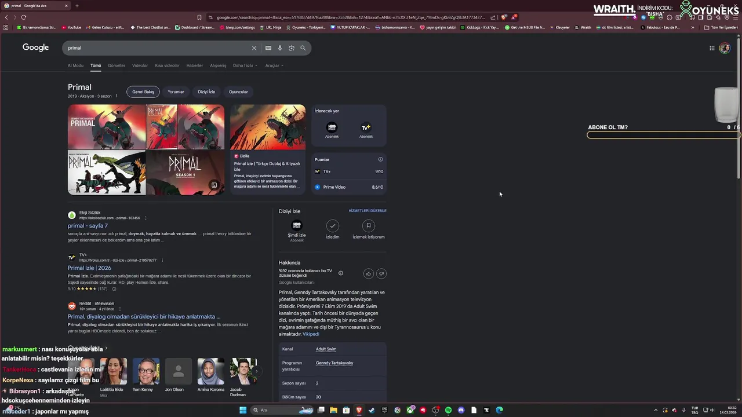This screenshot has height=417, width=742.
Task: Open Spotify from the taskbar
Action: pos(448,410)
